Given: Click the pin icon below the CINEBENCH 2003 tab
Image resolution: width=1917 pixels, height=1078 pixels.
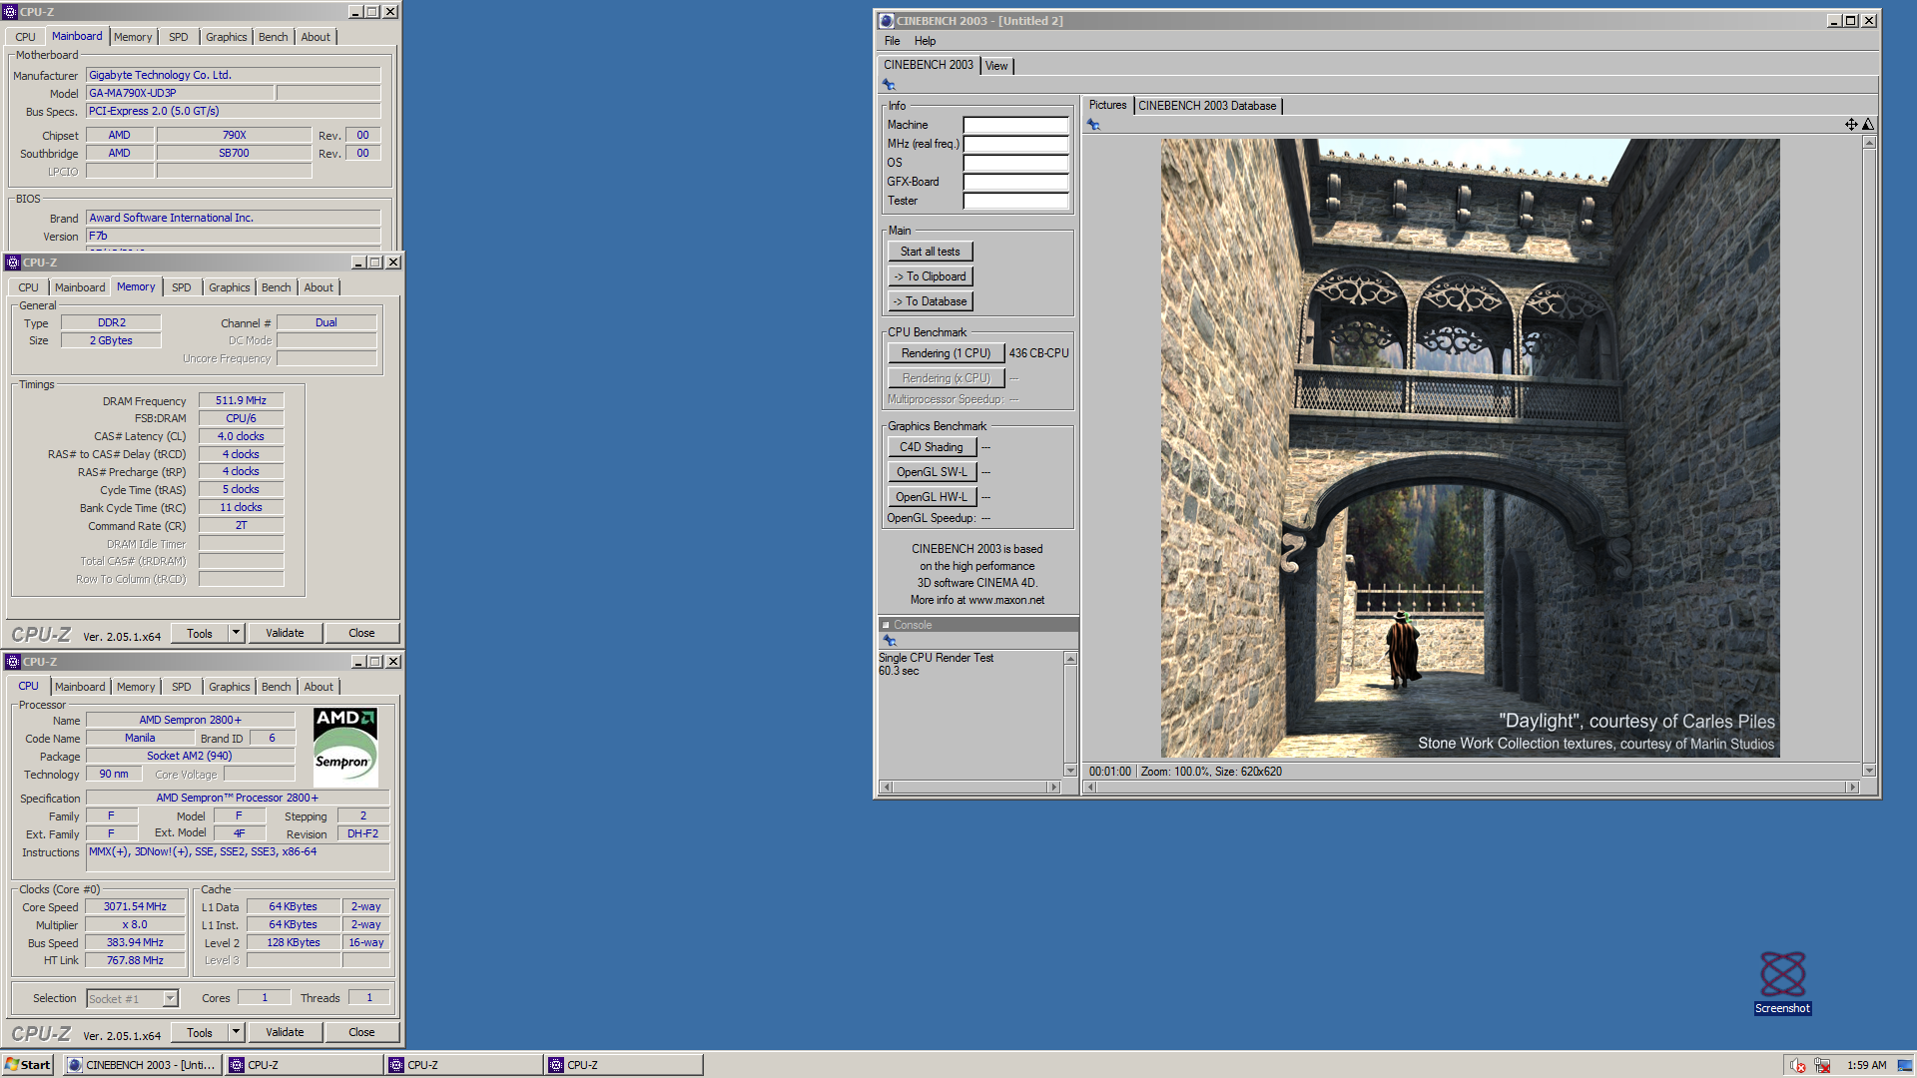Looking at the screenshot, I should coord(889,85).
